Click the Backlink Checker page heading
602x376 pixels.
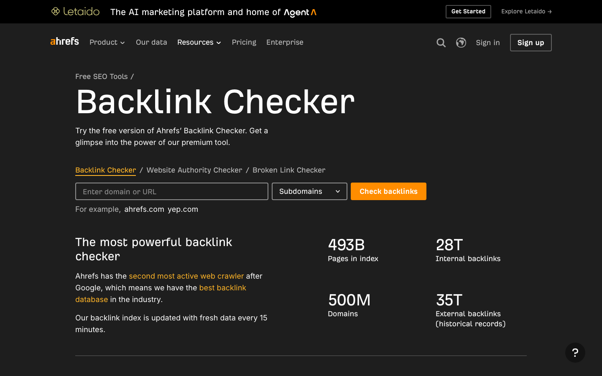coord(215,102)
